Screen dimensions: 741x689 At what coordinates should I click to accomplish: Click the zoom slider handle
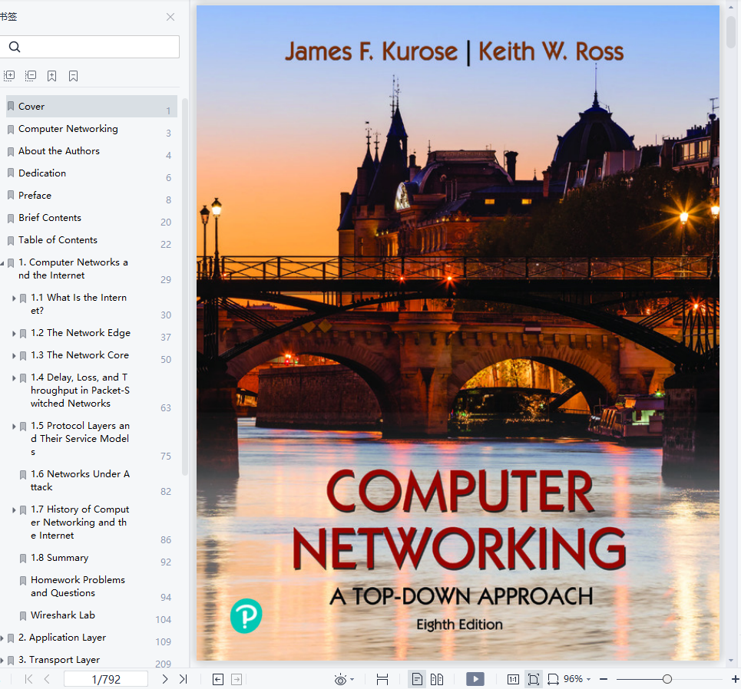(667, 679)
